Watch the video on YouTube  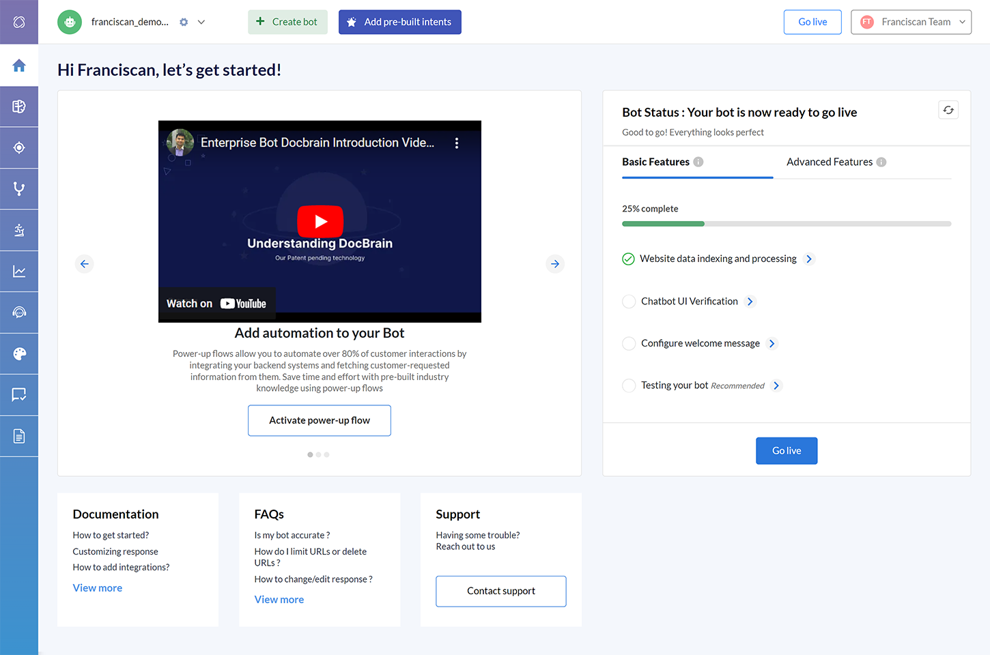[216, 304]
